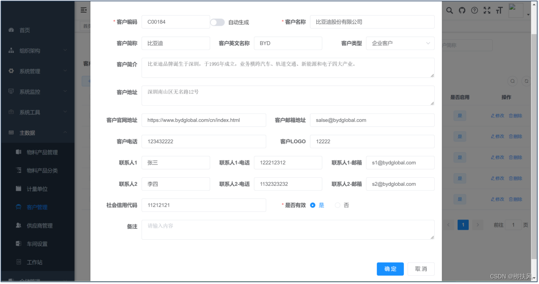Click the 客户编码 input field
539x284 pixels.
pyautogui.click(x=176, y=22)
